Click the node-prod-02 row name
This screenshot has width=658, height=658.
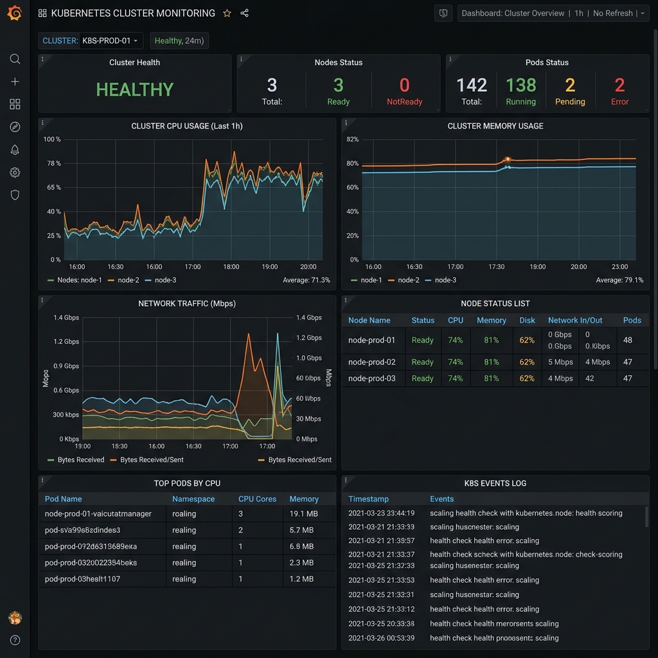click(372, 362)
